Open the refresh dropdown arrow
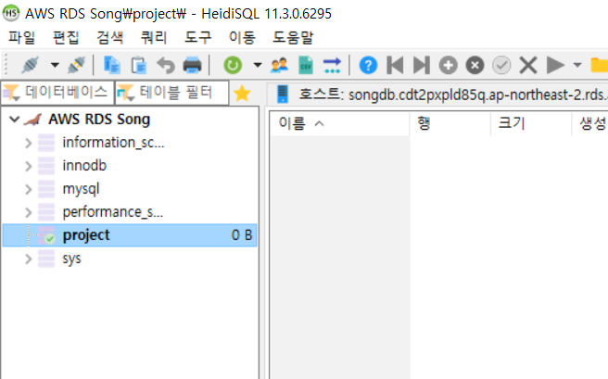Viewport: 608px width, 379px height. 258,65
